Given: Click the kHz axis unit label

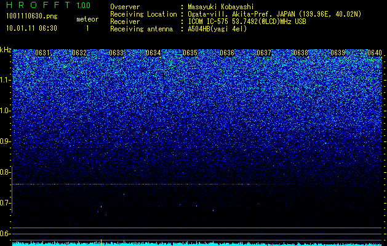Looking at the screenshot, I should tap(6, 50).
